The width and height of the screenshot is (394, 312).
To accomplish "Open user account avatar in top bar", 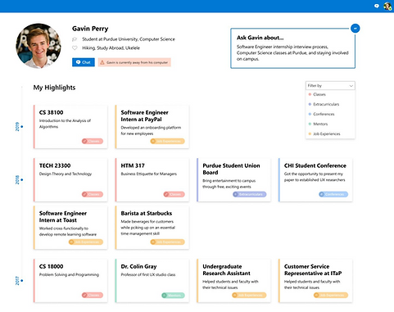I will tap(387, 6).
